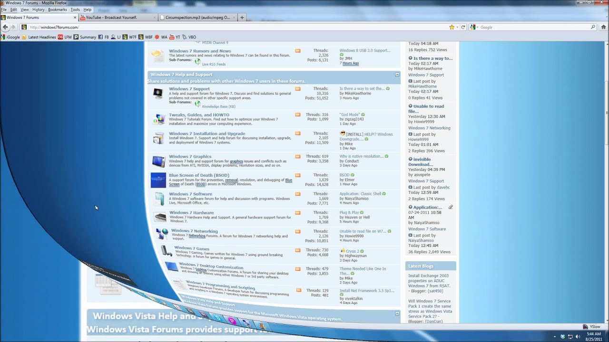Open the Windows 7 Rumors and News forum
Viewport: 609px width, 342px height.
(x=200, y=51)
